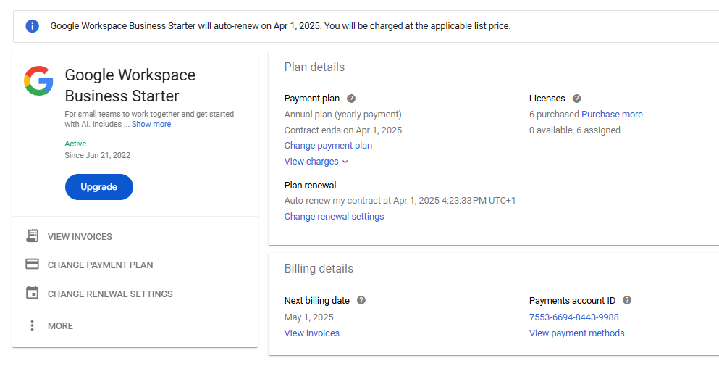Open help icon beside Next billing date
Viewport: 719px width, 374px height.
(x=361, y=300)
